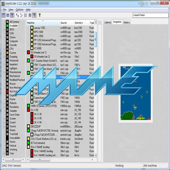Switch to large icons view
The height and width of the screenshot is (170, 170).
(17, 15)
